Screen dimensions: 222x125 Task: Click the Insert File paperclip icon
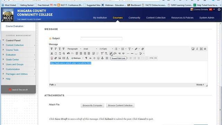point(55,58)
